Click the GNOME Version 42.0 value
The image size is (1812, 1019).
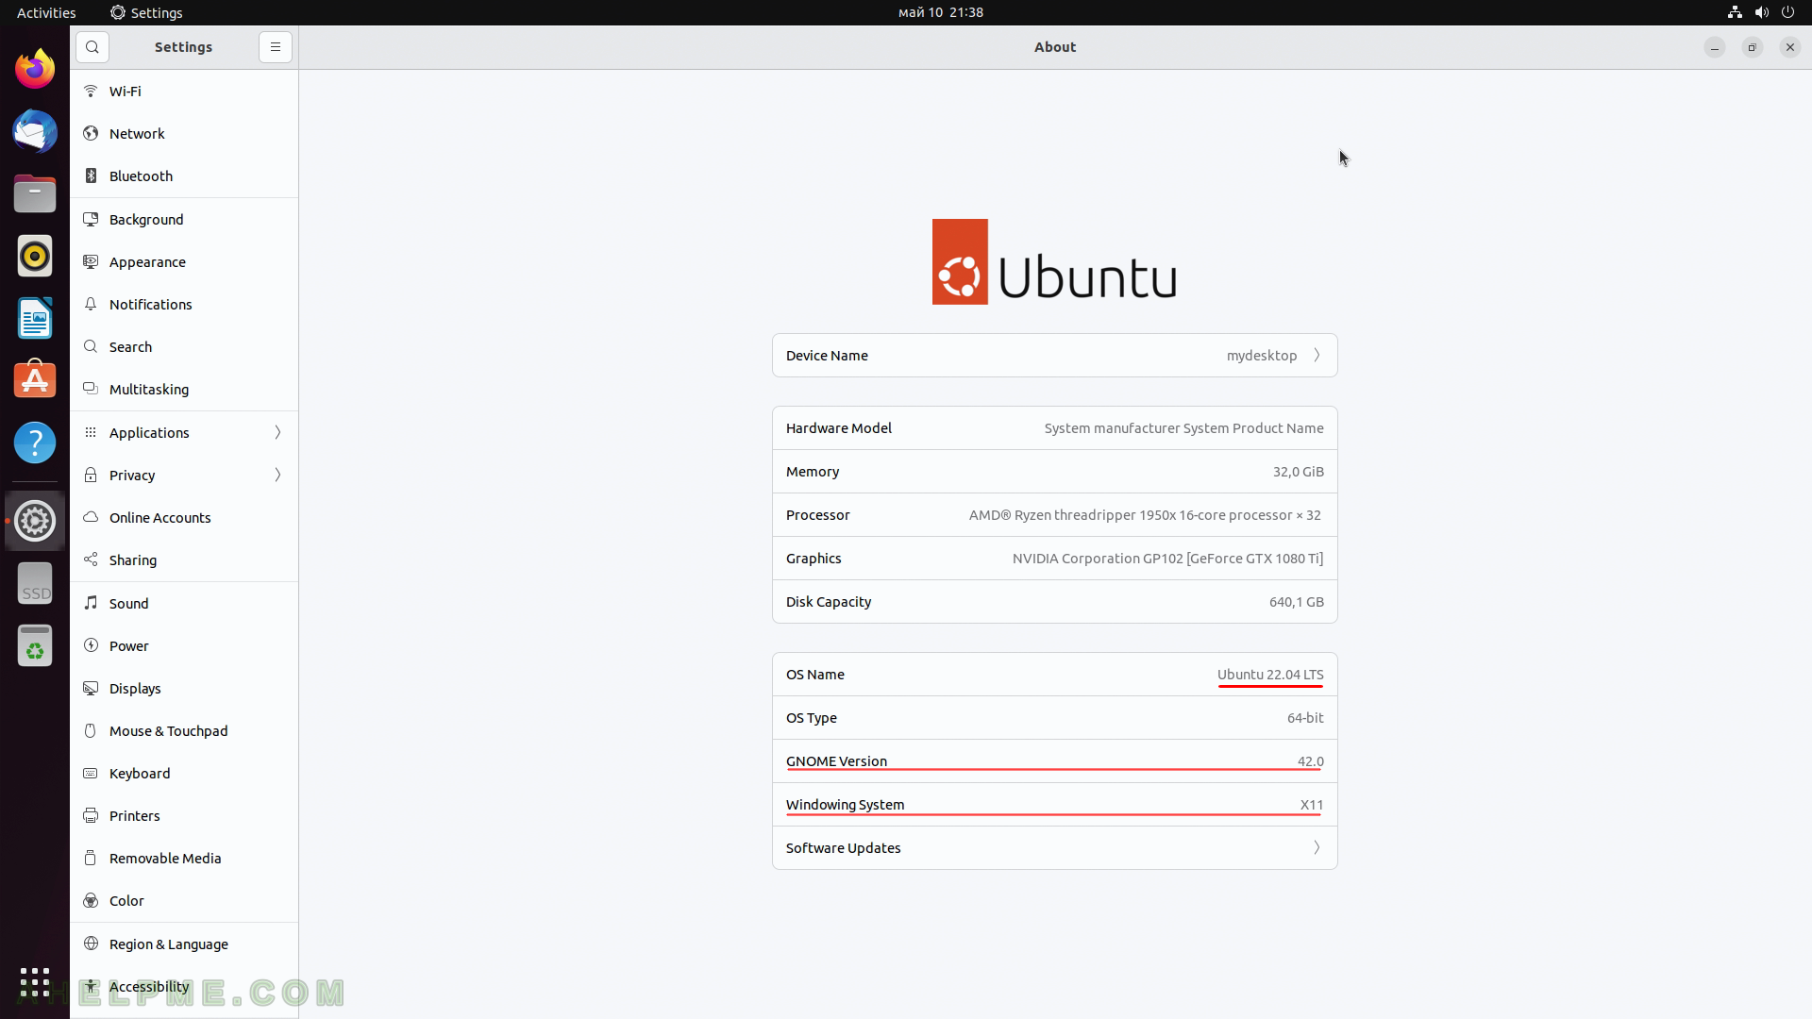(x=1311, y=761)
